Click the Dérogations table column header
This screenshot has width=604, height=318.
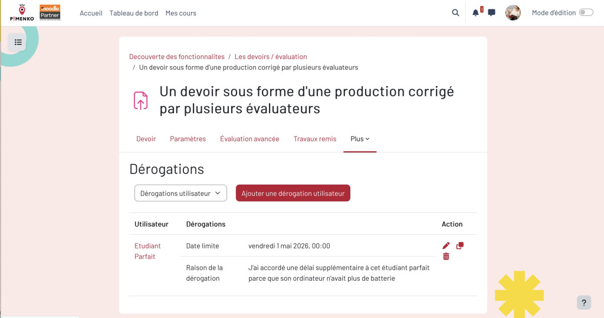coord(206,224)
